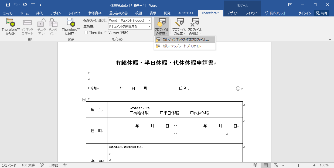Click the Undo arrow icon
The height and width of the screenshot is (168, 334).
(x=16, y=5)
